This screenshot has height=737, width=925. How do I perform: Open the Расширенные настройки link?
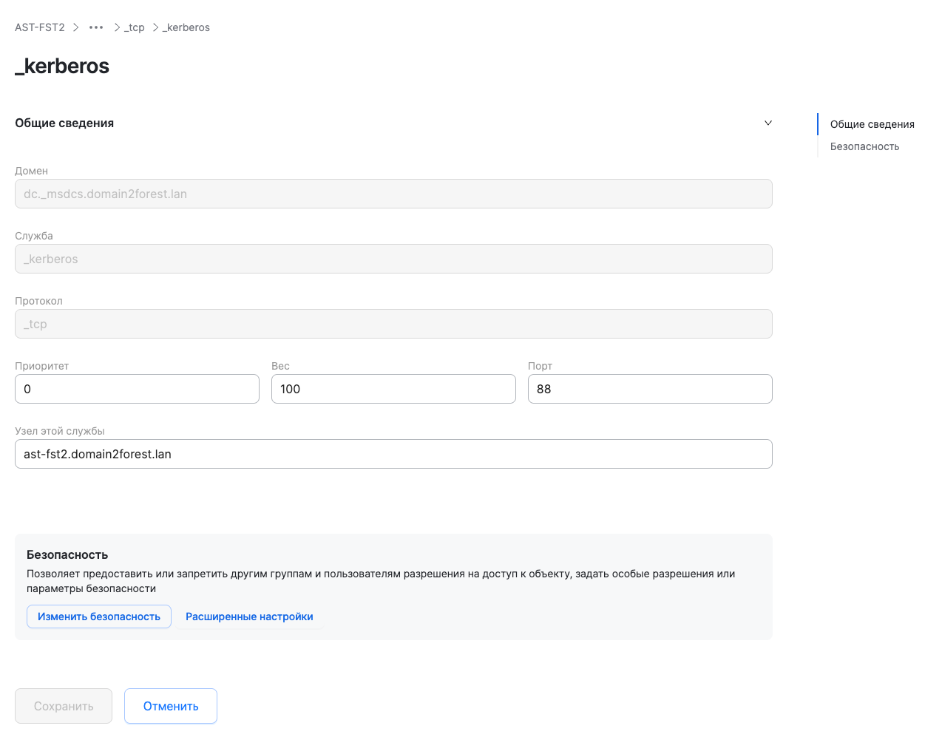coord(249,616)
